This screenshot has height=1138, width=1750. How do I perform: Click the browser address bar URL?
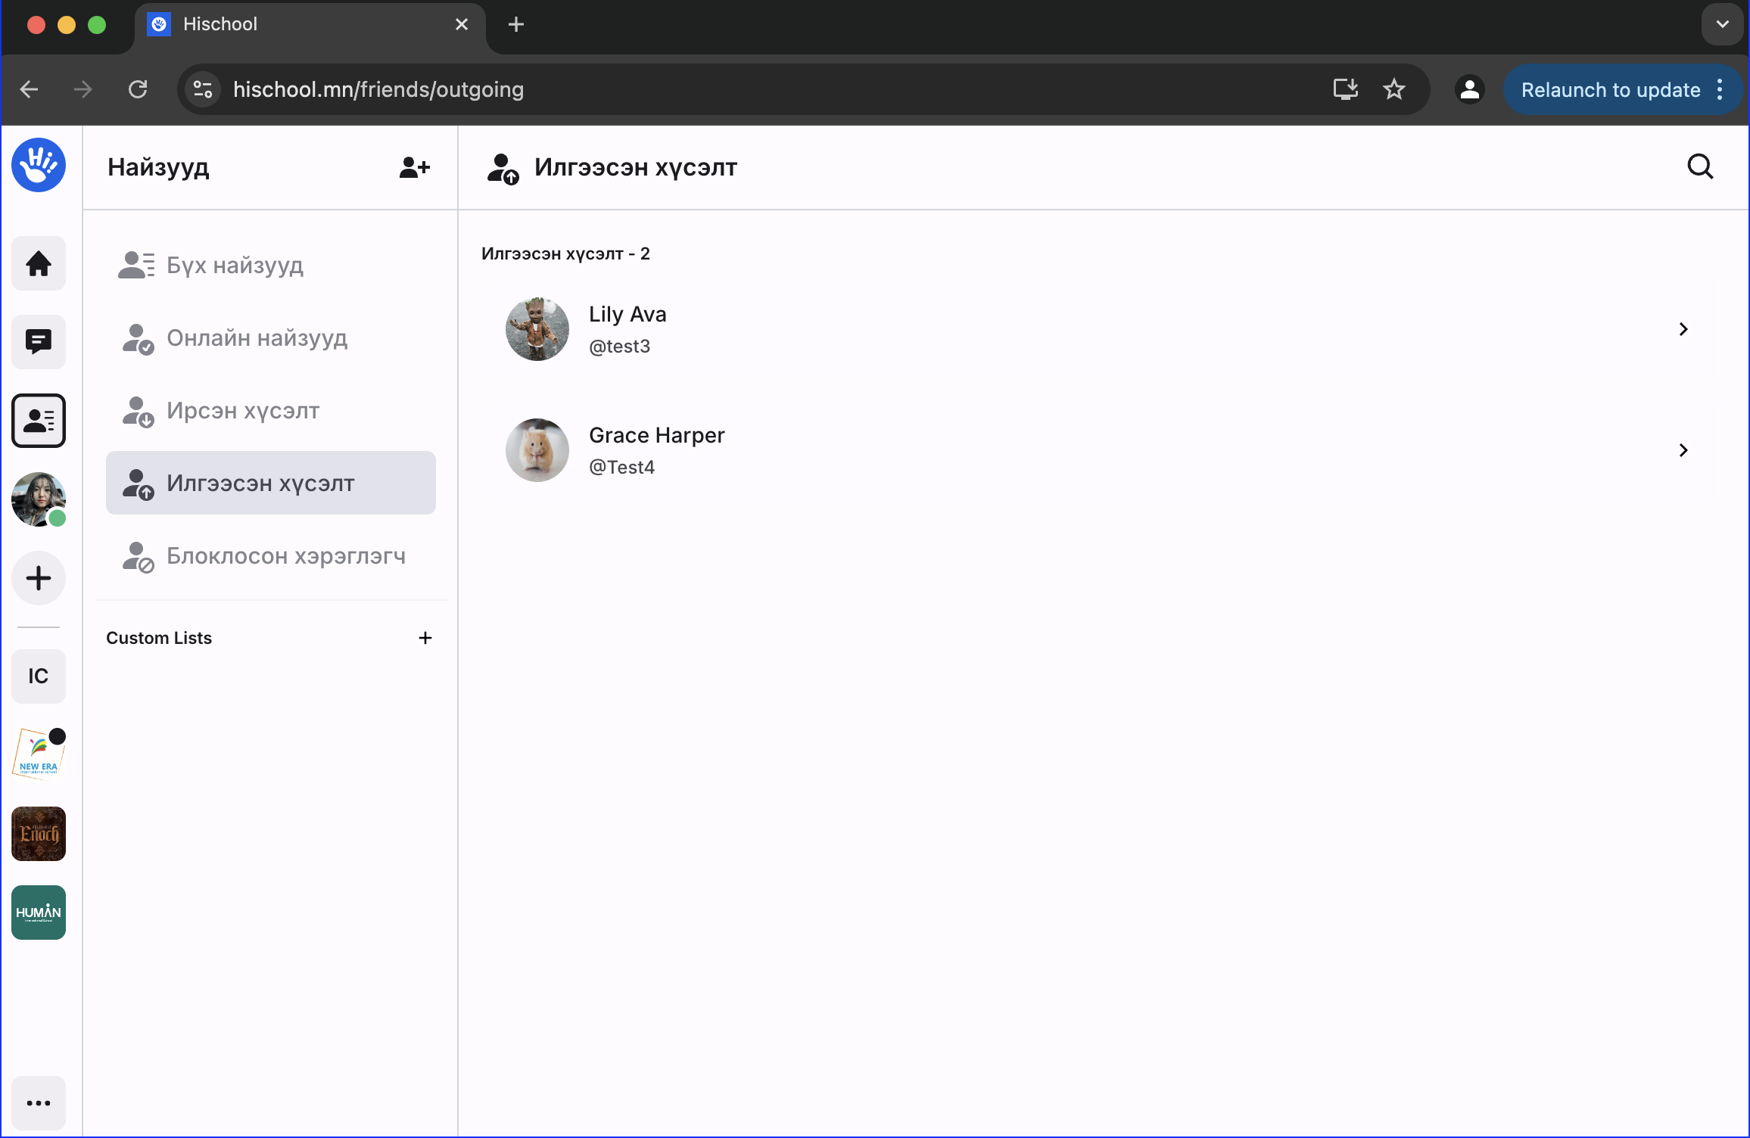tap(378, 90)
